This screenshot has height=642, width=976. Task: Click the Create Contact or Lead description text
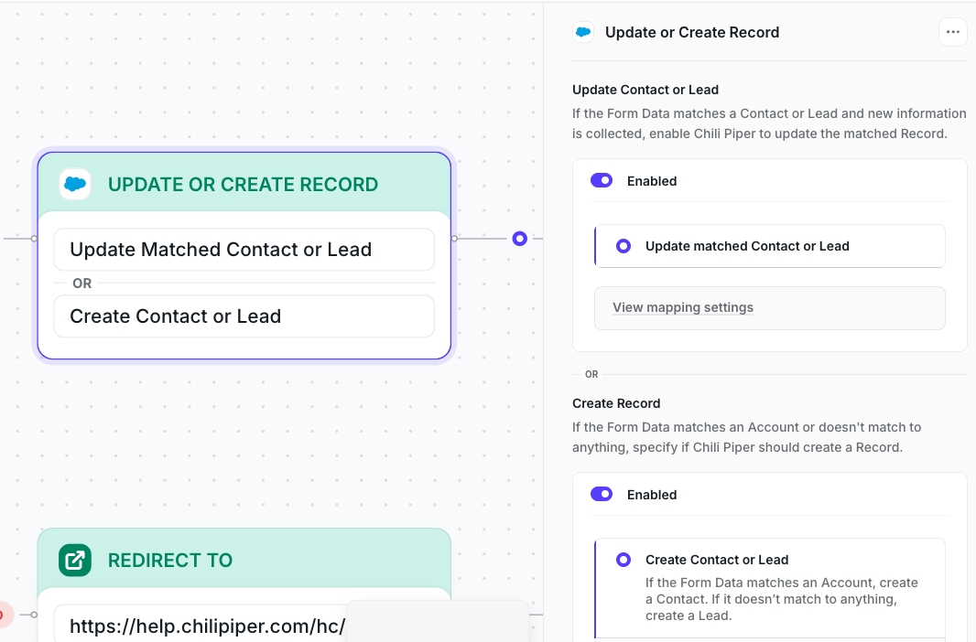point(781,599)
